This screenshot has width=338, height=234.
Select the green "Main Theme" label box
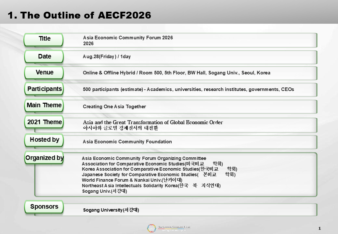pyautogui.click(x=44, y=105)
